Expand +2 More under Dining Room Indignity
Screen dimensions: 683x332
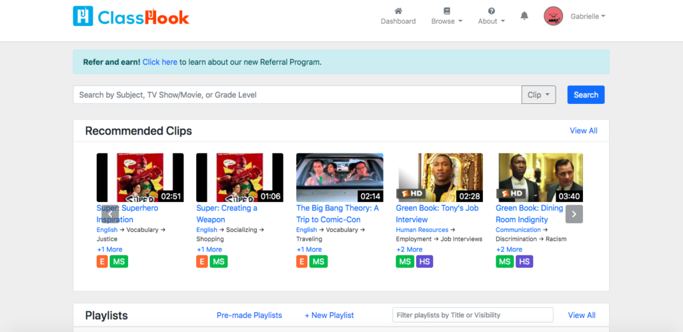[509, 249]
